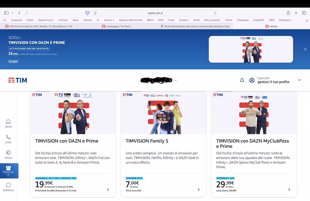The width and height of the screenshot is (310, 201).
Task: Open the Platinsport bookmark
Action: coord(285,20)
